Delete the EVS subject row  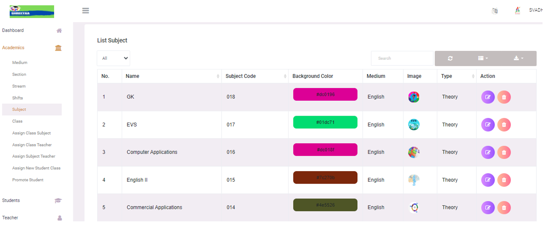504,125
